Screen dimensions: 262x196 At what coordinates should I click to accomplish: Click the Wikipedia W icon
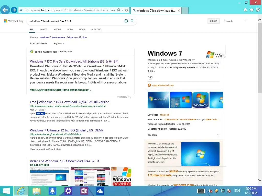click(150, 77)
